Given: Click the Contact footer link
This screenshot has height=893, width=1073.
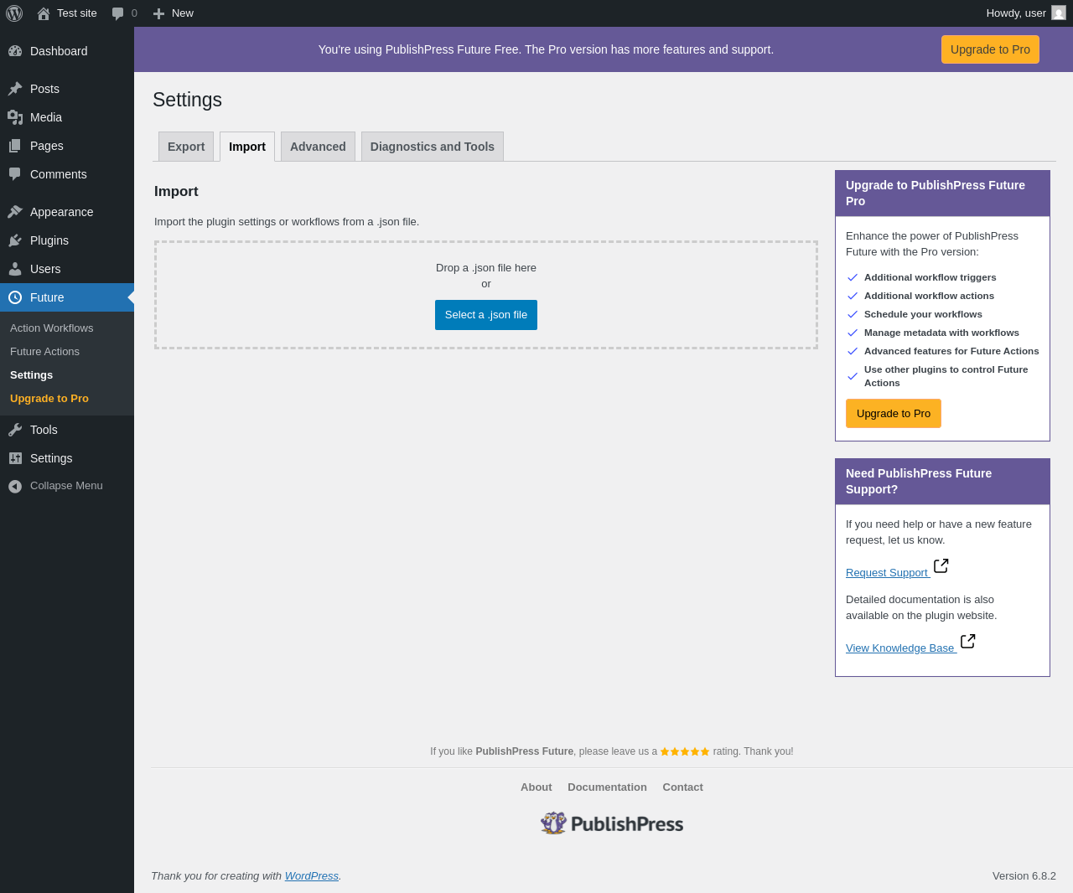Looking at the screenshot, I should pos(682,787).
